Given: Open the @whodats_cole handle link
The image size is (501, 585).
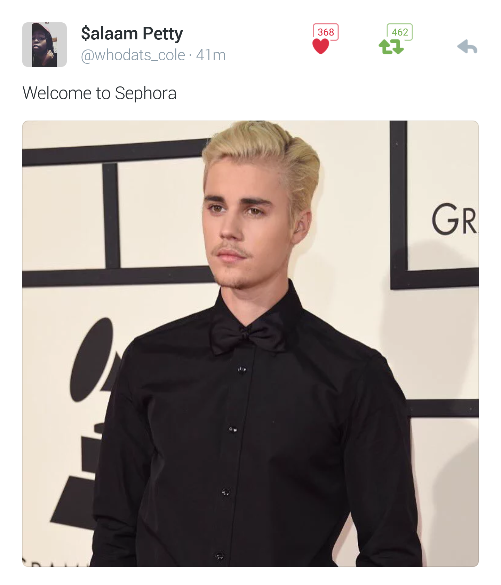Looking at the screenshot, I should click(133, 55).
